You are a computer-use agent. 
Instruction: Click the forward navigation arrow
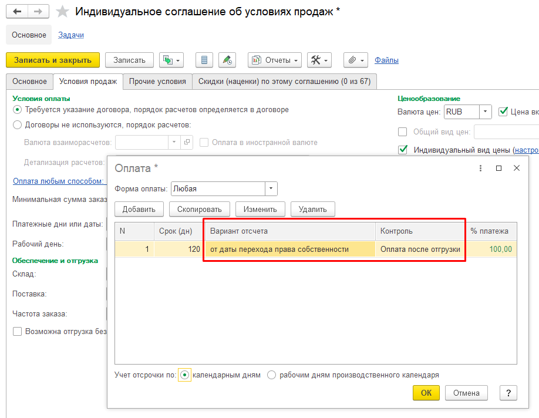[x=38, y=12]
